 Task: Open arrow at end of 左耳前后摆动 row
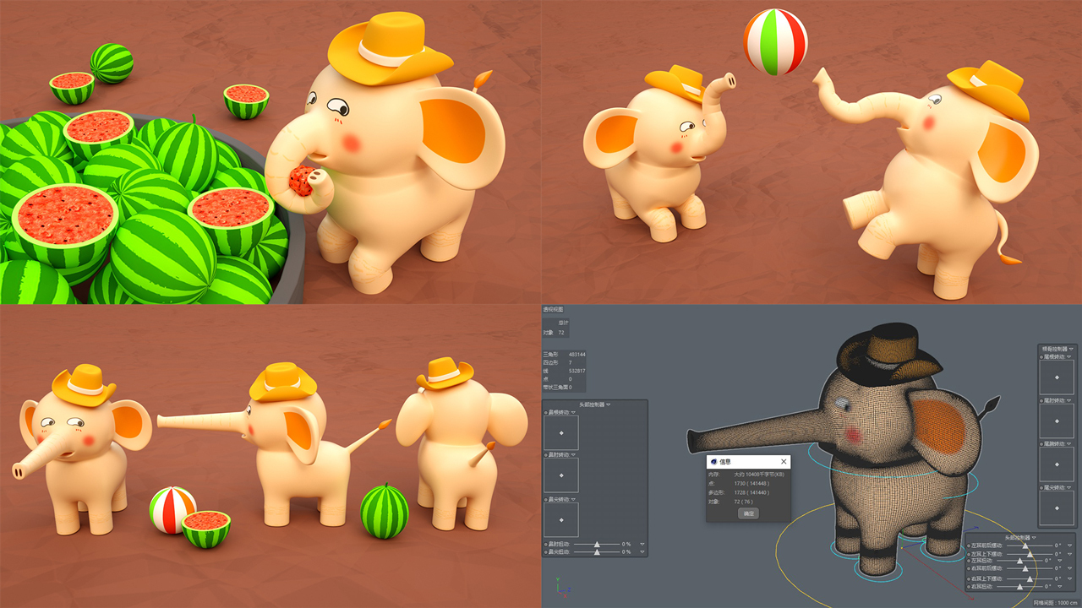[1069, 546]
